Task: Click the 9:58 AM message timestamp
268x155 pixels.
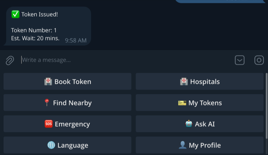Action: (76, 41)
